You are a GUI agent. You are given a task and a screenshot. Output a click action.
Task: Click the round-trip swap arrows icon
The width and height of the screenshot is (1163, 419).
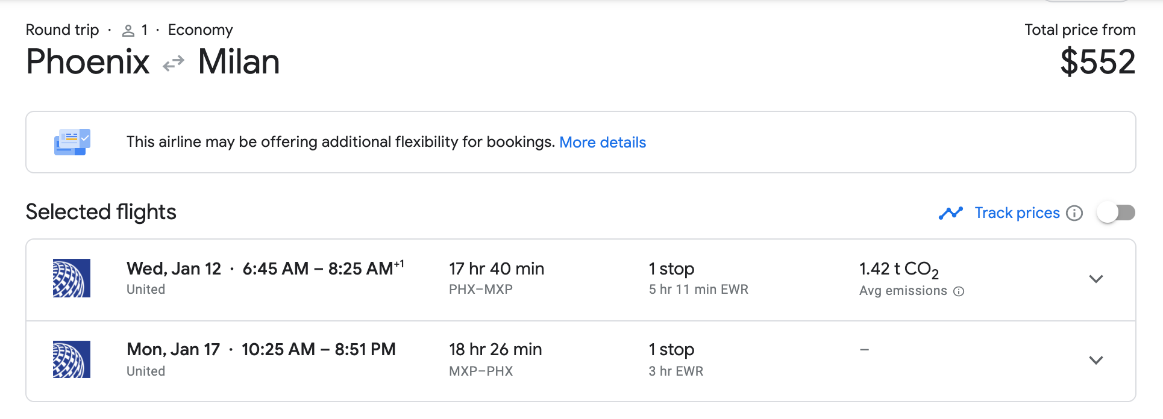[x=174, y=63]
